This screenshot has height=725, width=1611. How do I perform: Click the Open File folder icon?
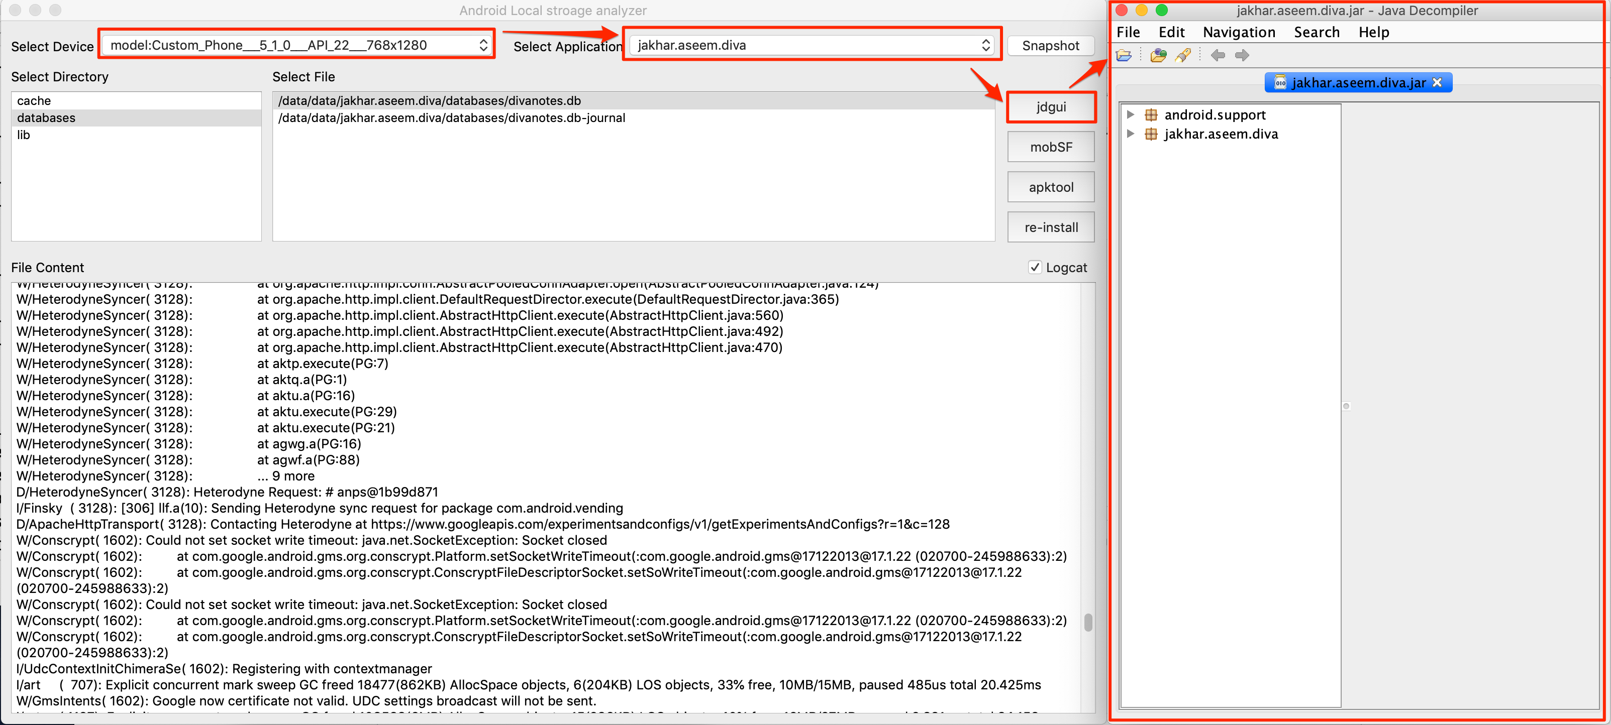pyautogui.click(x=1124, y=56)
